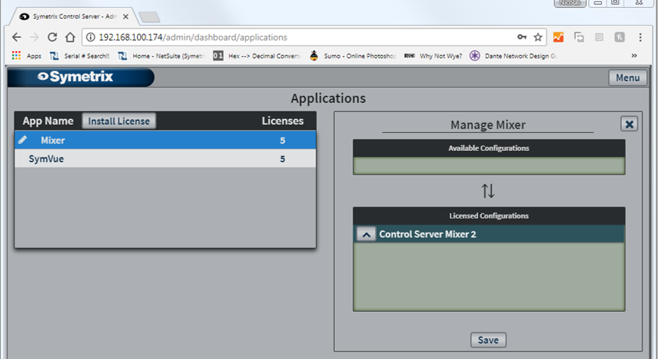Open Serial # Search!! bookmark
The image size is (658, 359).
pyautogui.click(x=80, y=56)
